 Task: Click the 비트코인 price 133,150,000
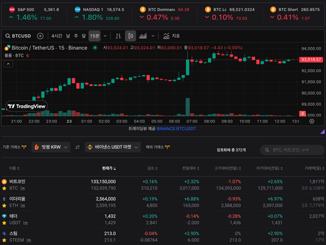point(103,182)
